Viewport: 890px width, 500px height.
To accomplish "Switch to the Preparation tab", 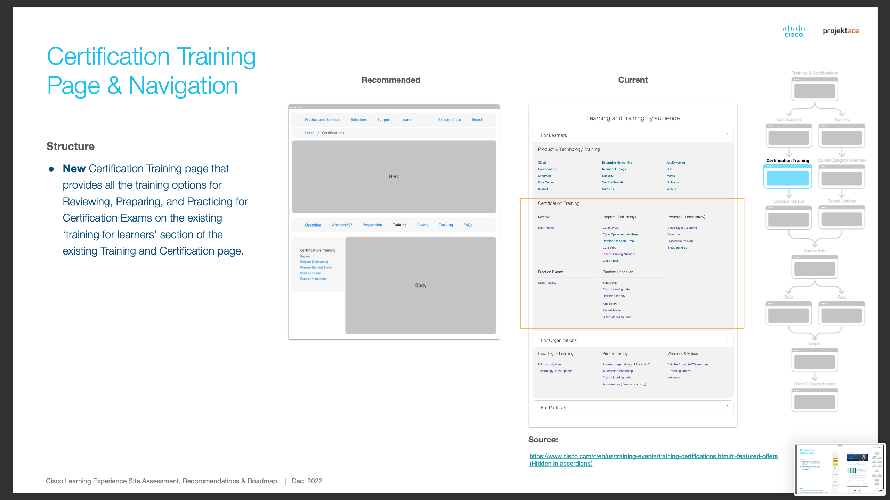I will tap(372, 225).
